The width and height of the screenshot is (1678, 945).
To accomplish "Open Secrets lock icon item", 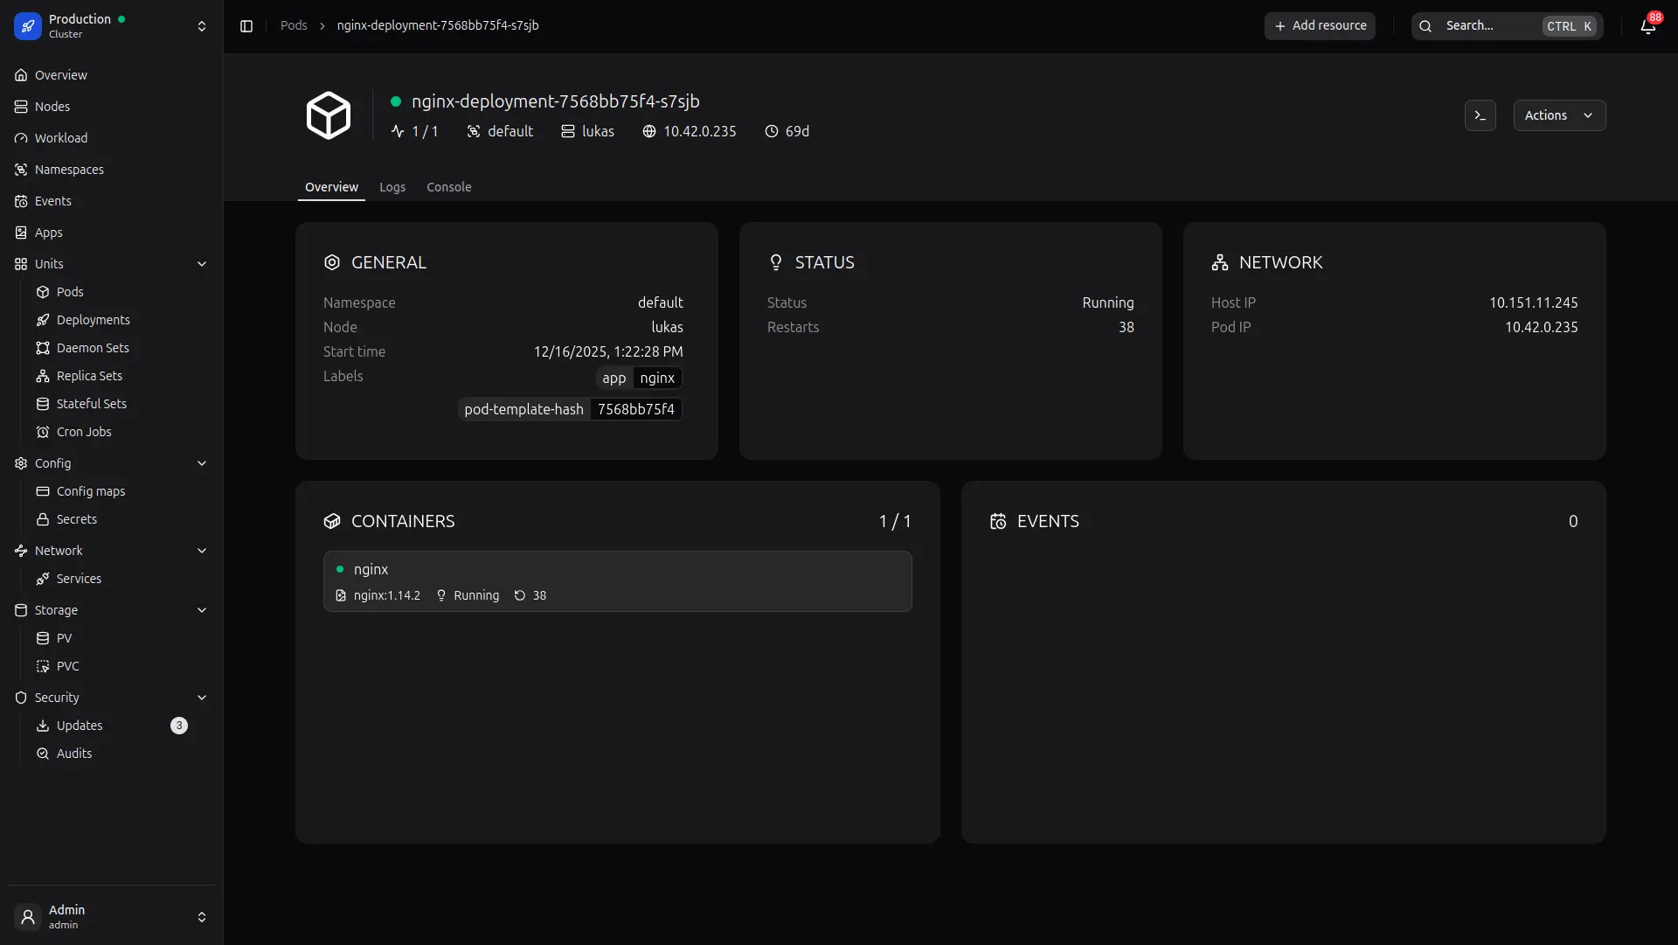I will point(76,519).
